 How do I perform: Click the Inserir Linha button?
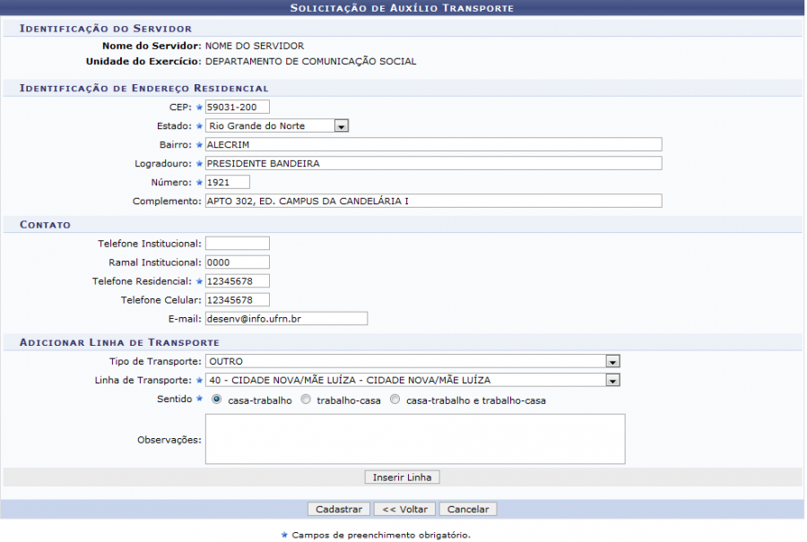click(x=402, y=477)
